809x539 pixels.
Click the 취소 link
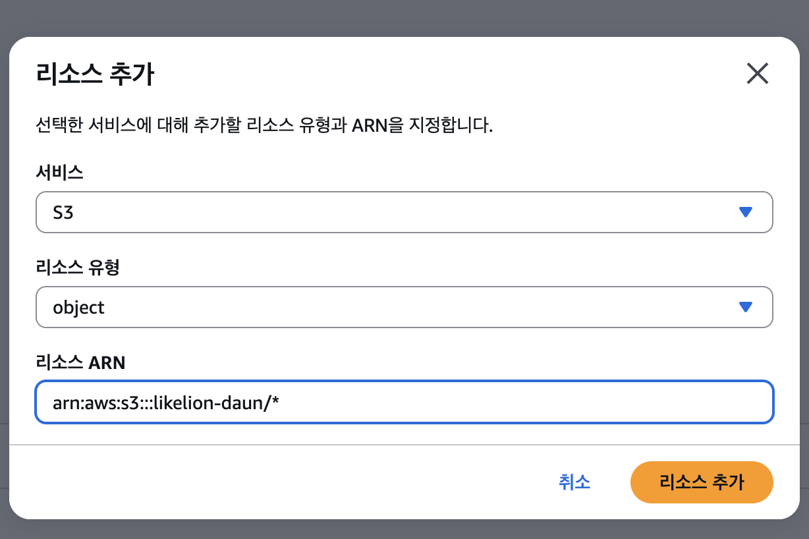574,482
